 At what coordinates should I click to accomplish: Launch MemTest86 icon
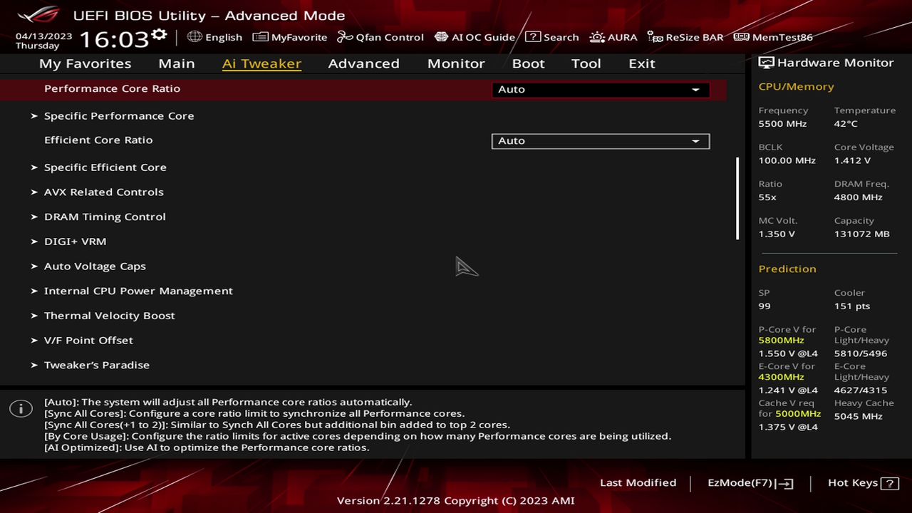741,37
